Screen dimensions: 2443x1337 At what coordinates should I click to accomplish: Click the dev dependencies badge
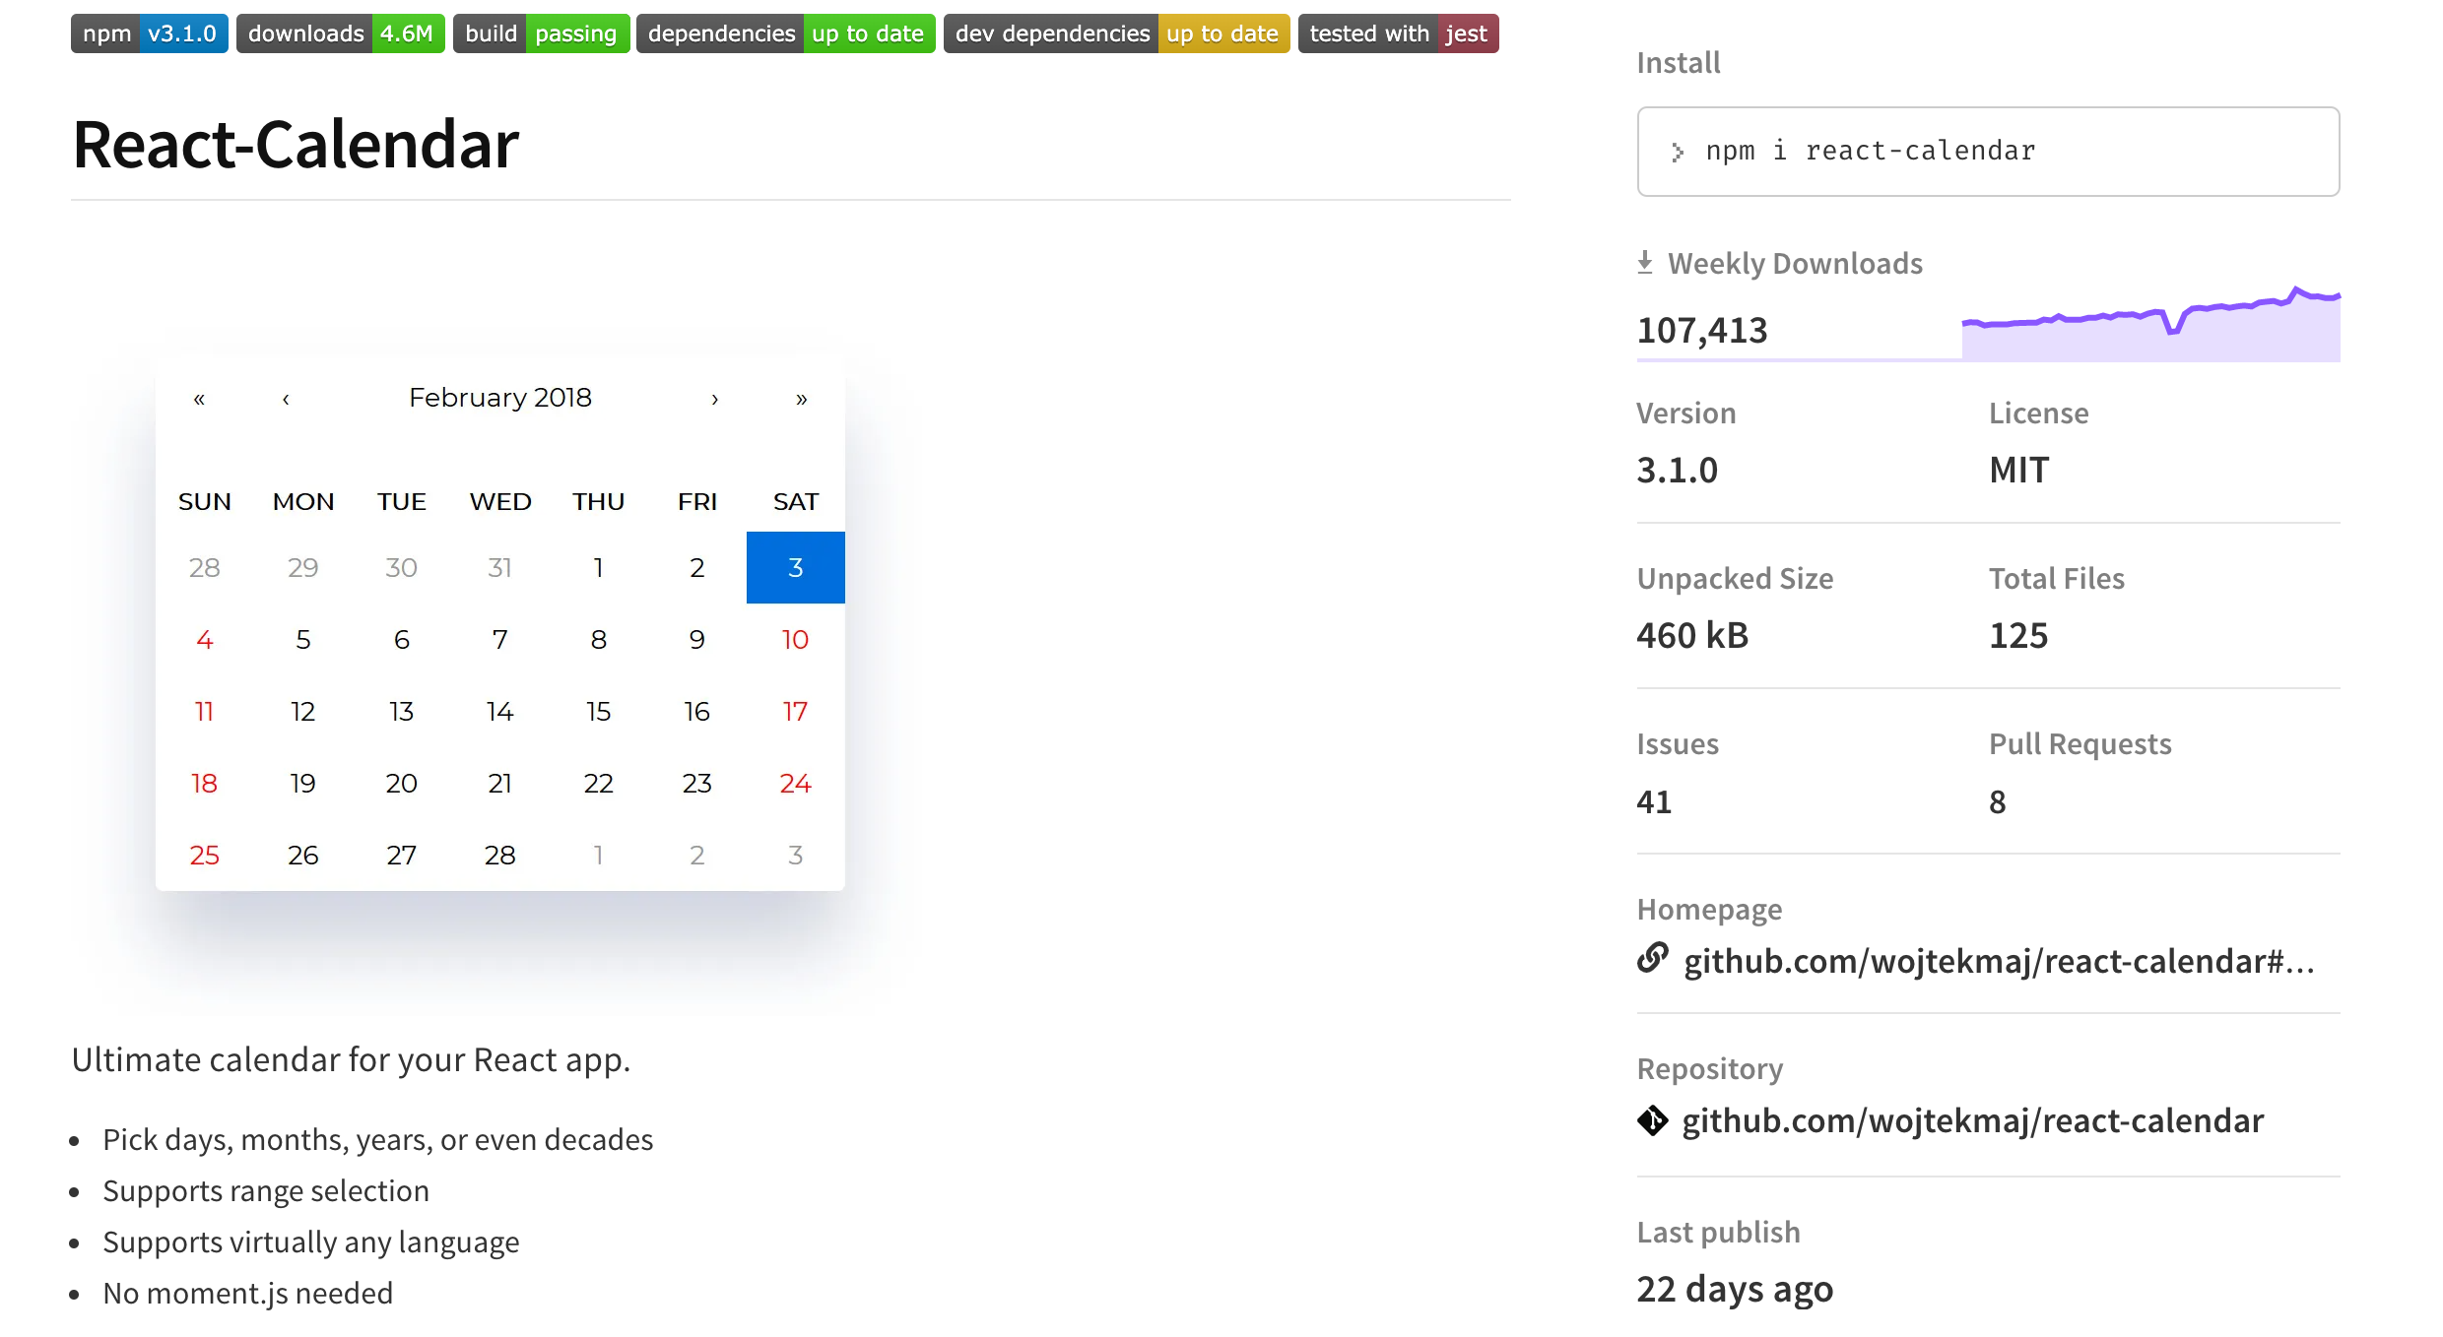click(1117, 33)
